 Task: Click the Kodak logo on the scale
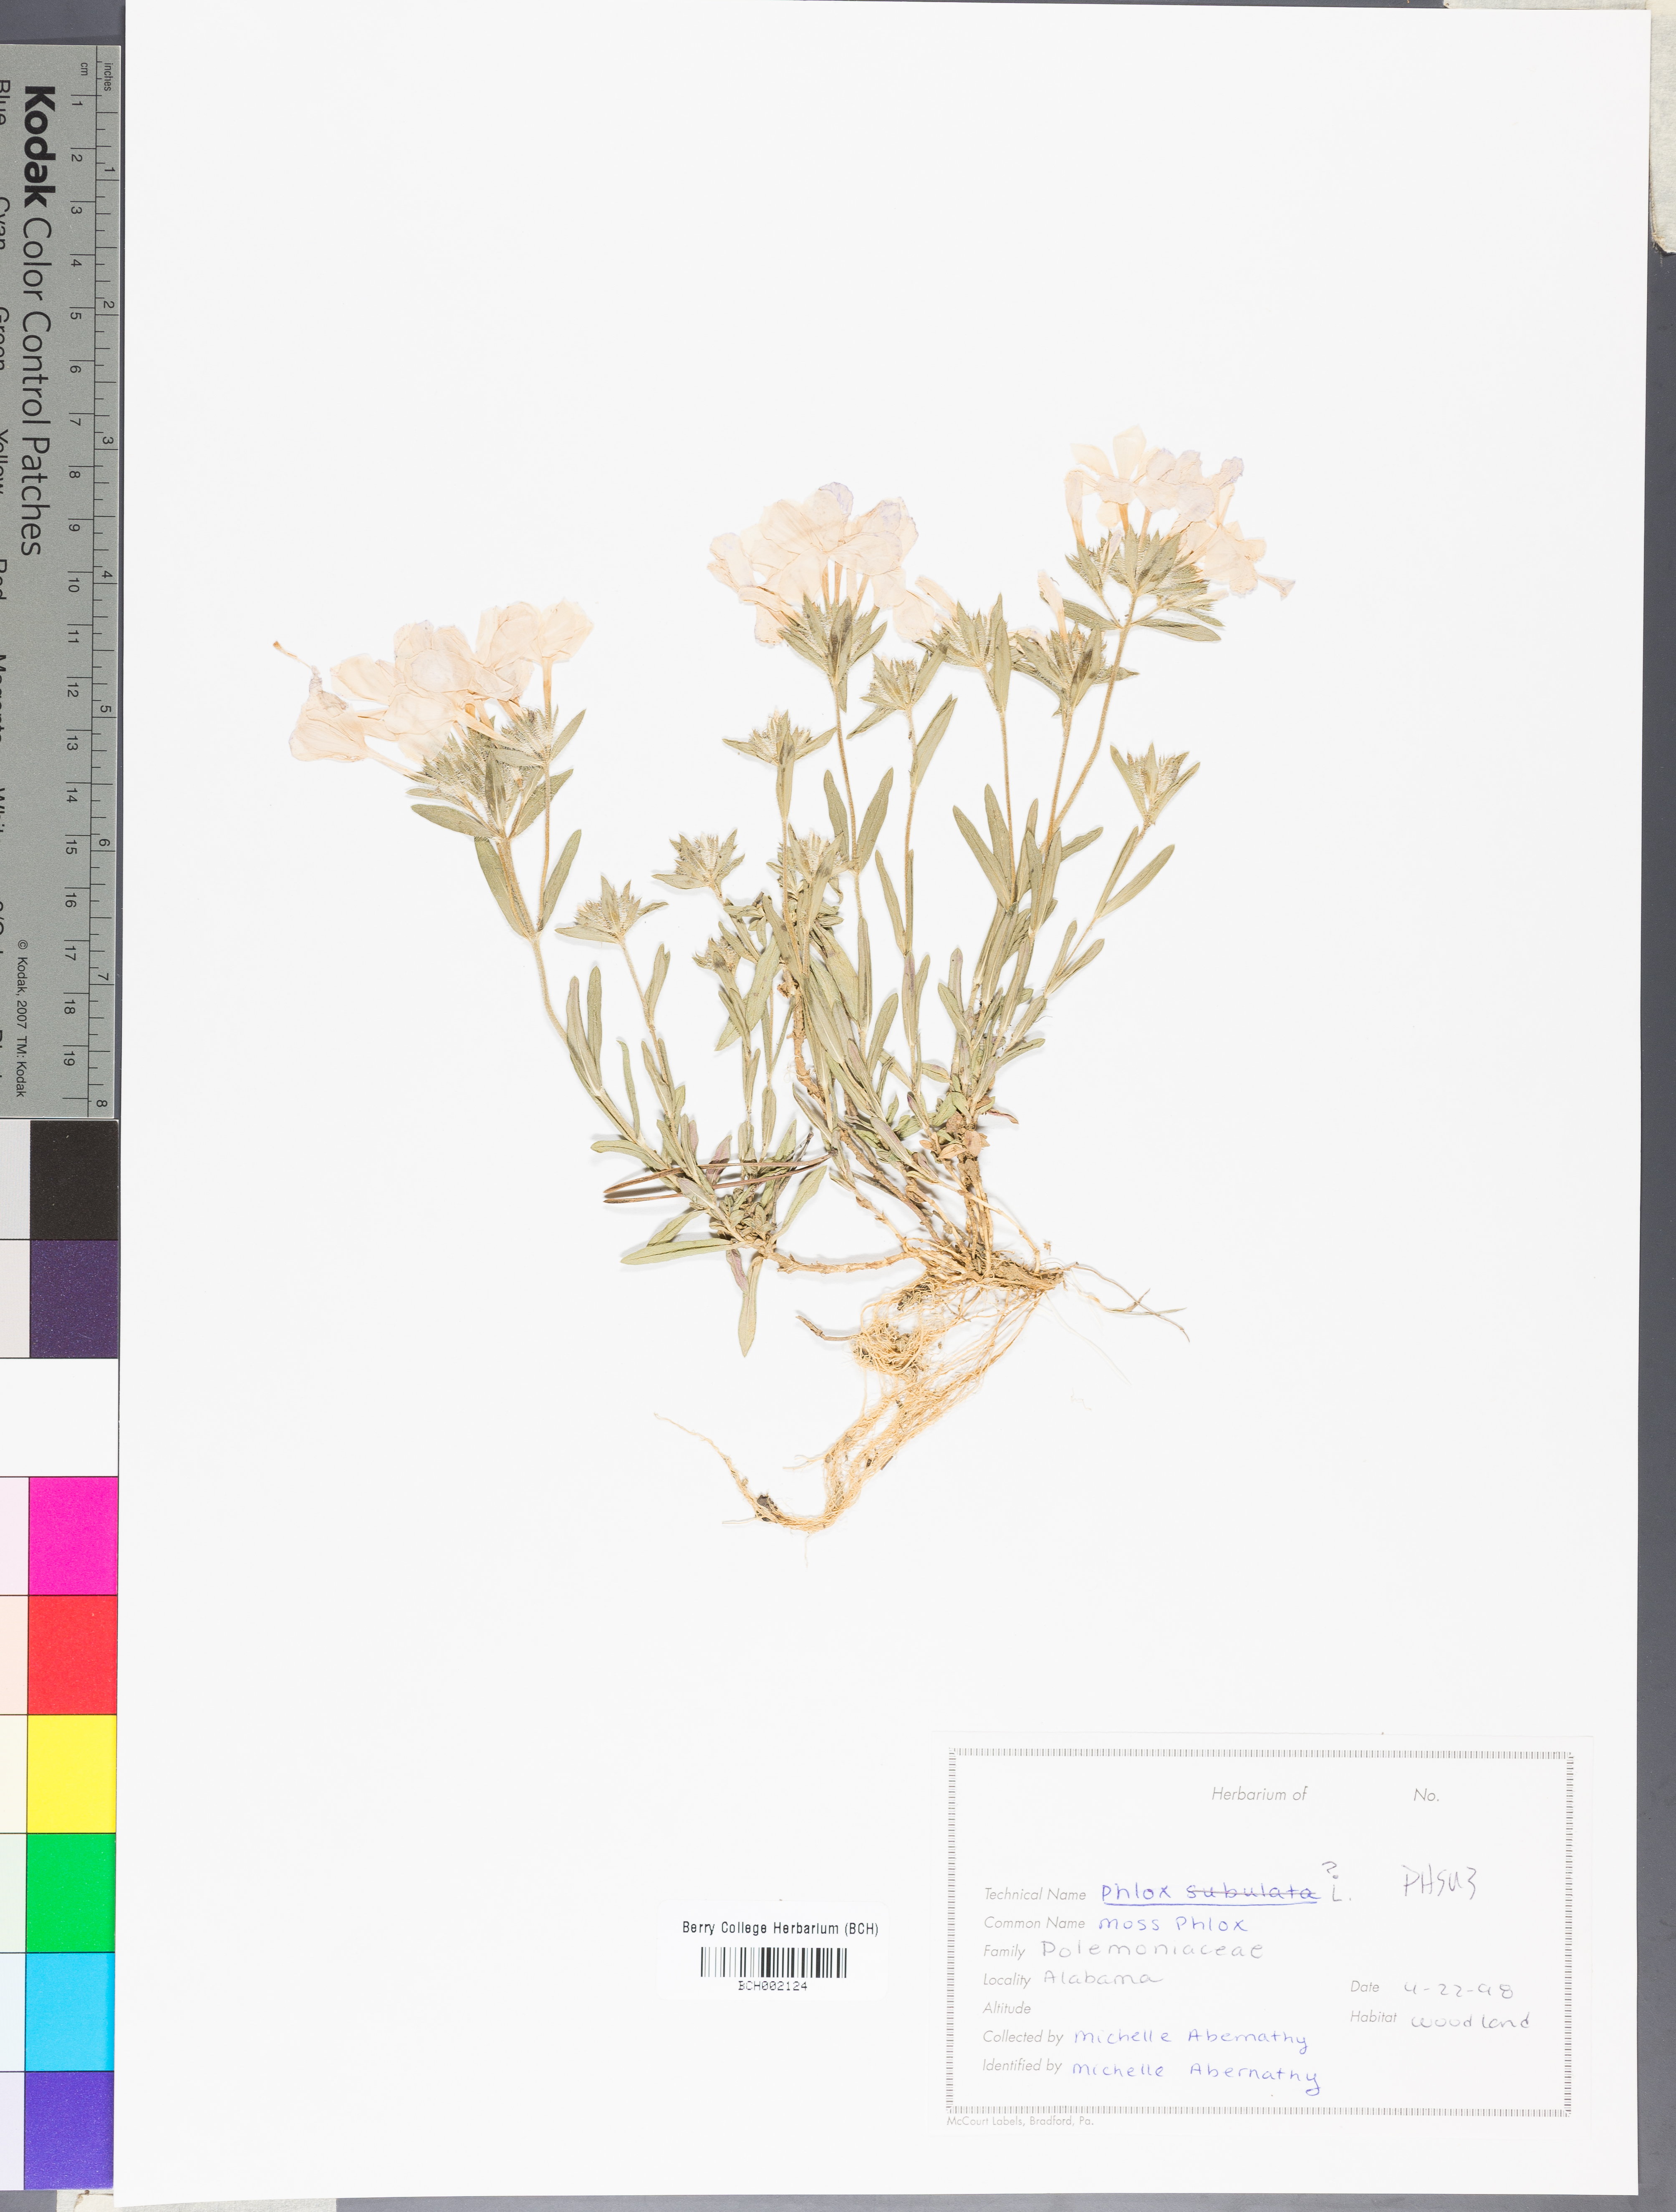[x=40, y=147]
